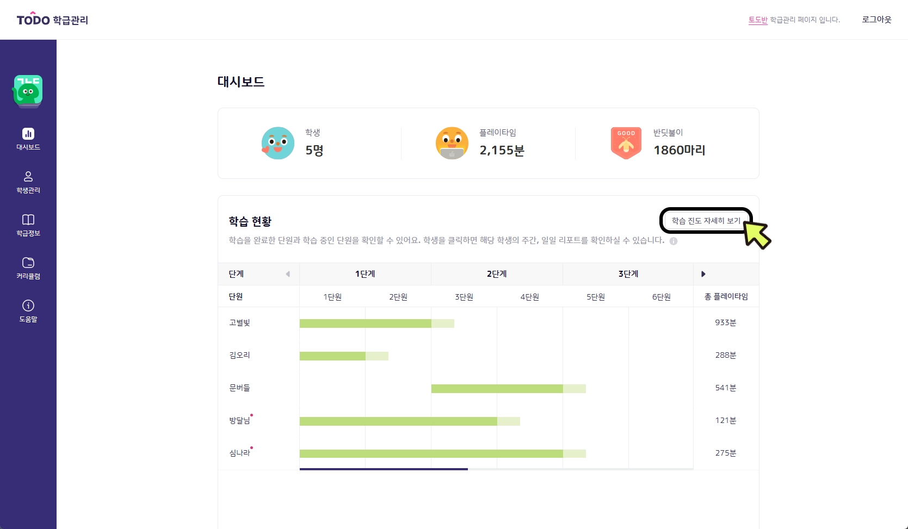Image resolution: width=908 pixels, height=529 pixels.
Task: Click the 2단계 column header
Action: coord(497,274)
